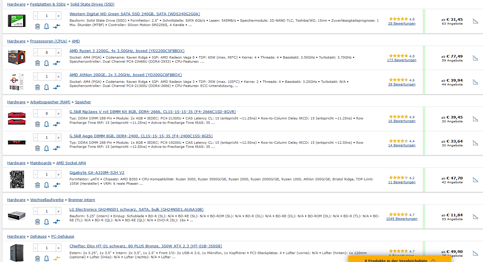
Task: Open Festplatten & SSDs breadcrumb
Action: tap(48, 4)
